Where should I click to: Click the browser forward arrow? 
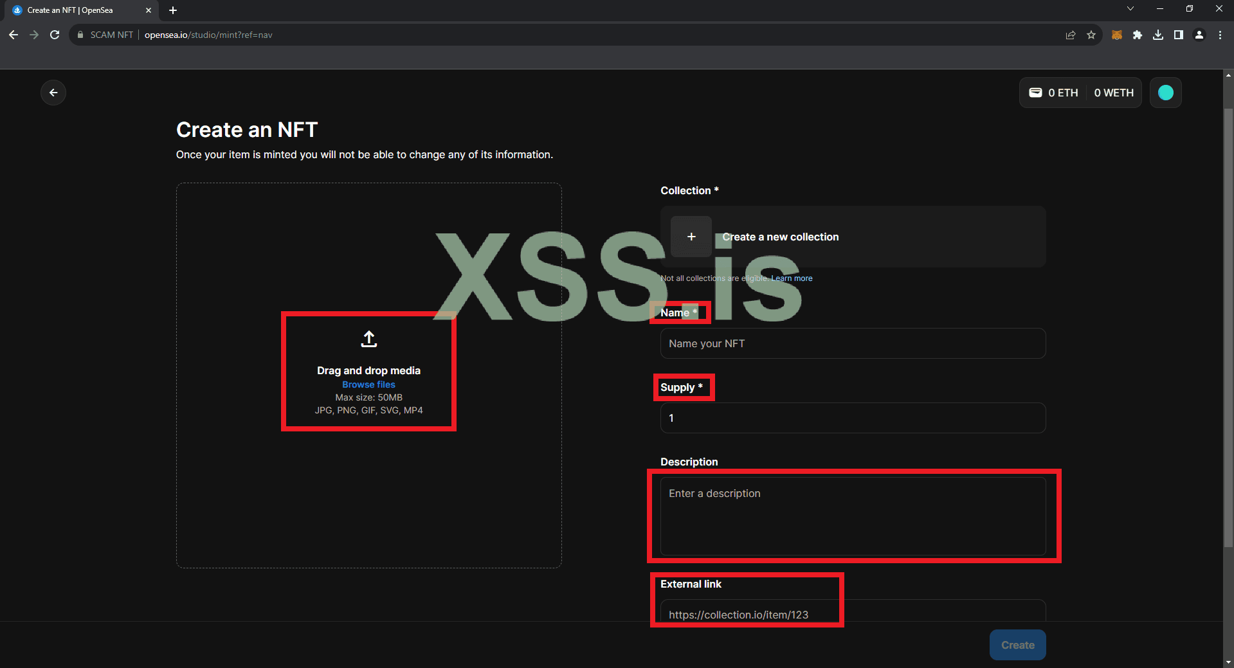coord(34,35)
